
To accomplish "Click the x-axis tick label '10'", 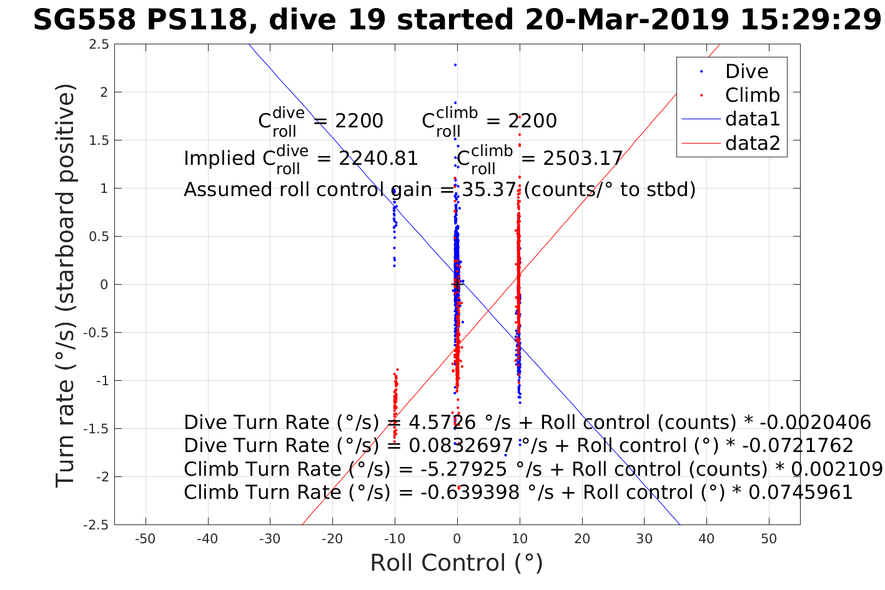I will pos(520,539).
